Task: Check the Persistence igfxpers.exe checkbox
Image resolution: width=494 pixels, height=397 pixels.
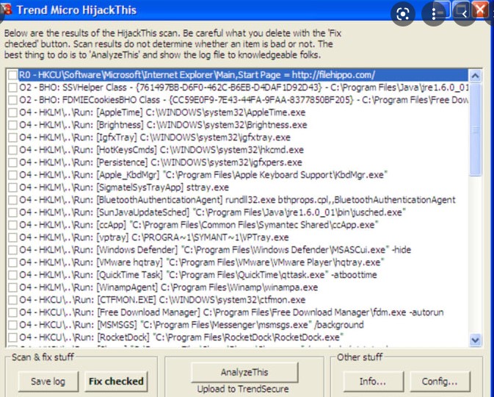Action: pos(12,162)
